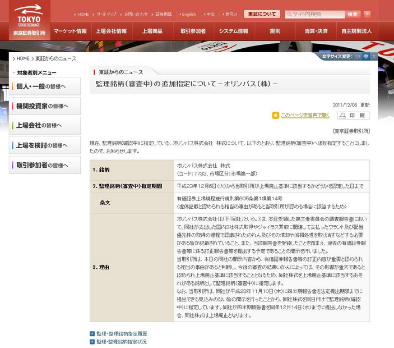The height and width of the screenshot is (348, 394).
Task: Open the 上場商品 menu
Action: tap(152, 31)
